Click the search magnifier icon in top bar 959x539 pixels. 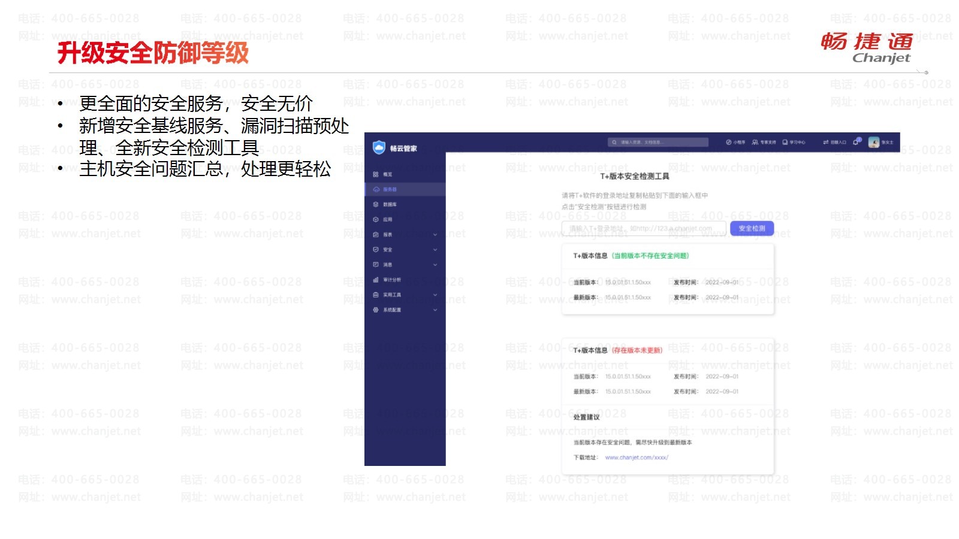point(614,143)
